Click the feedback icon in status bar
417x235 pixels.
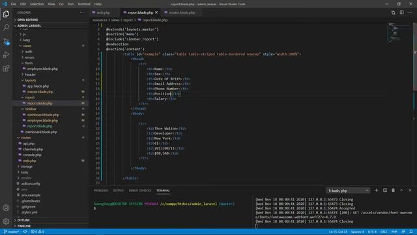[403, 232]
